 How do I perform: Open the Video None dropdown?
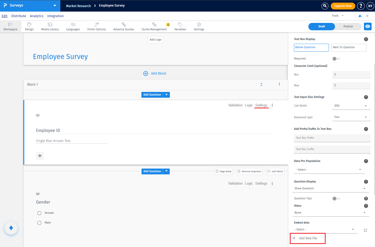[x=331, y=213]
